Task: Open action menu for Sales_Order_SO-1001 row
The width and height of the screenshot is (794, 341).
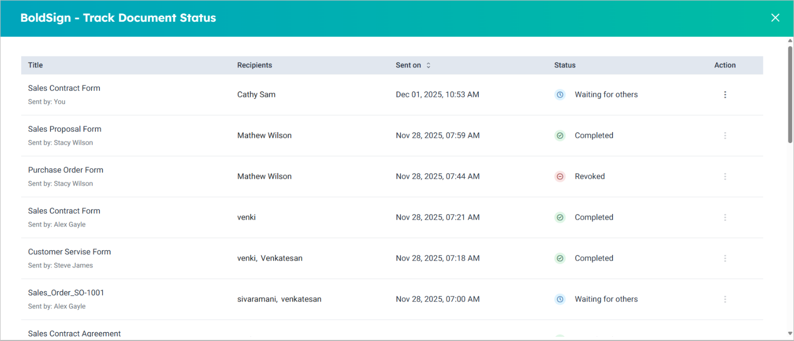Action: point(725,299)
